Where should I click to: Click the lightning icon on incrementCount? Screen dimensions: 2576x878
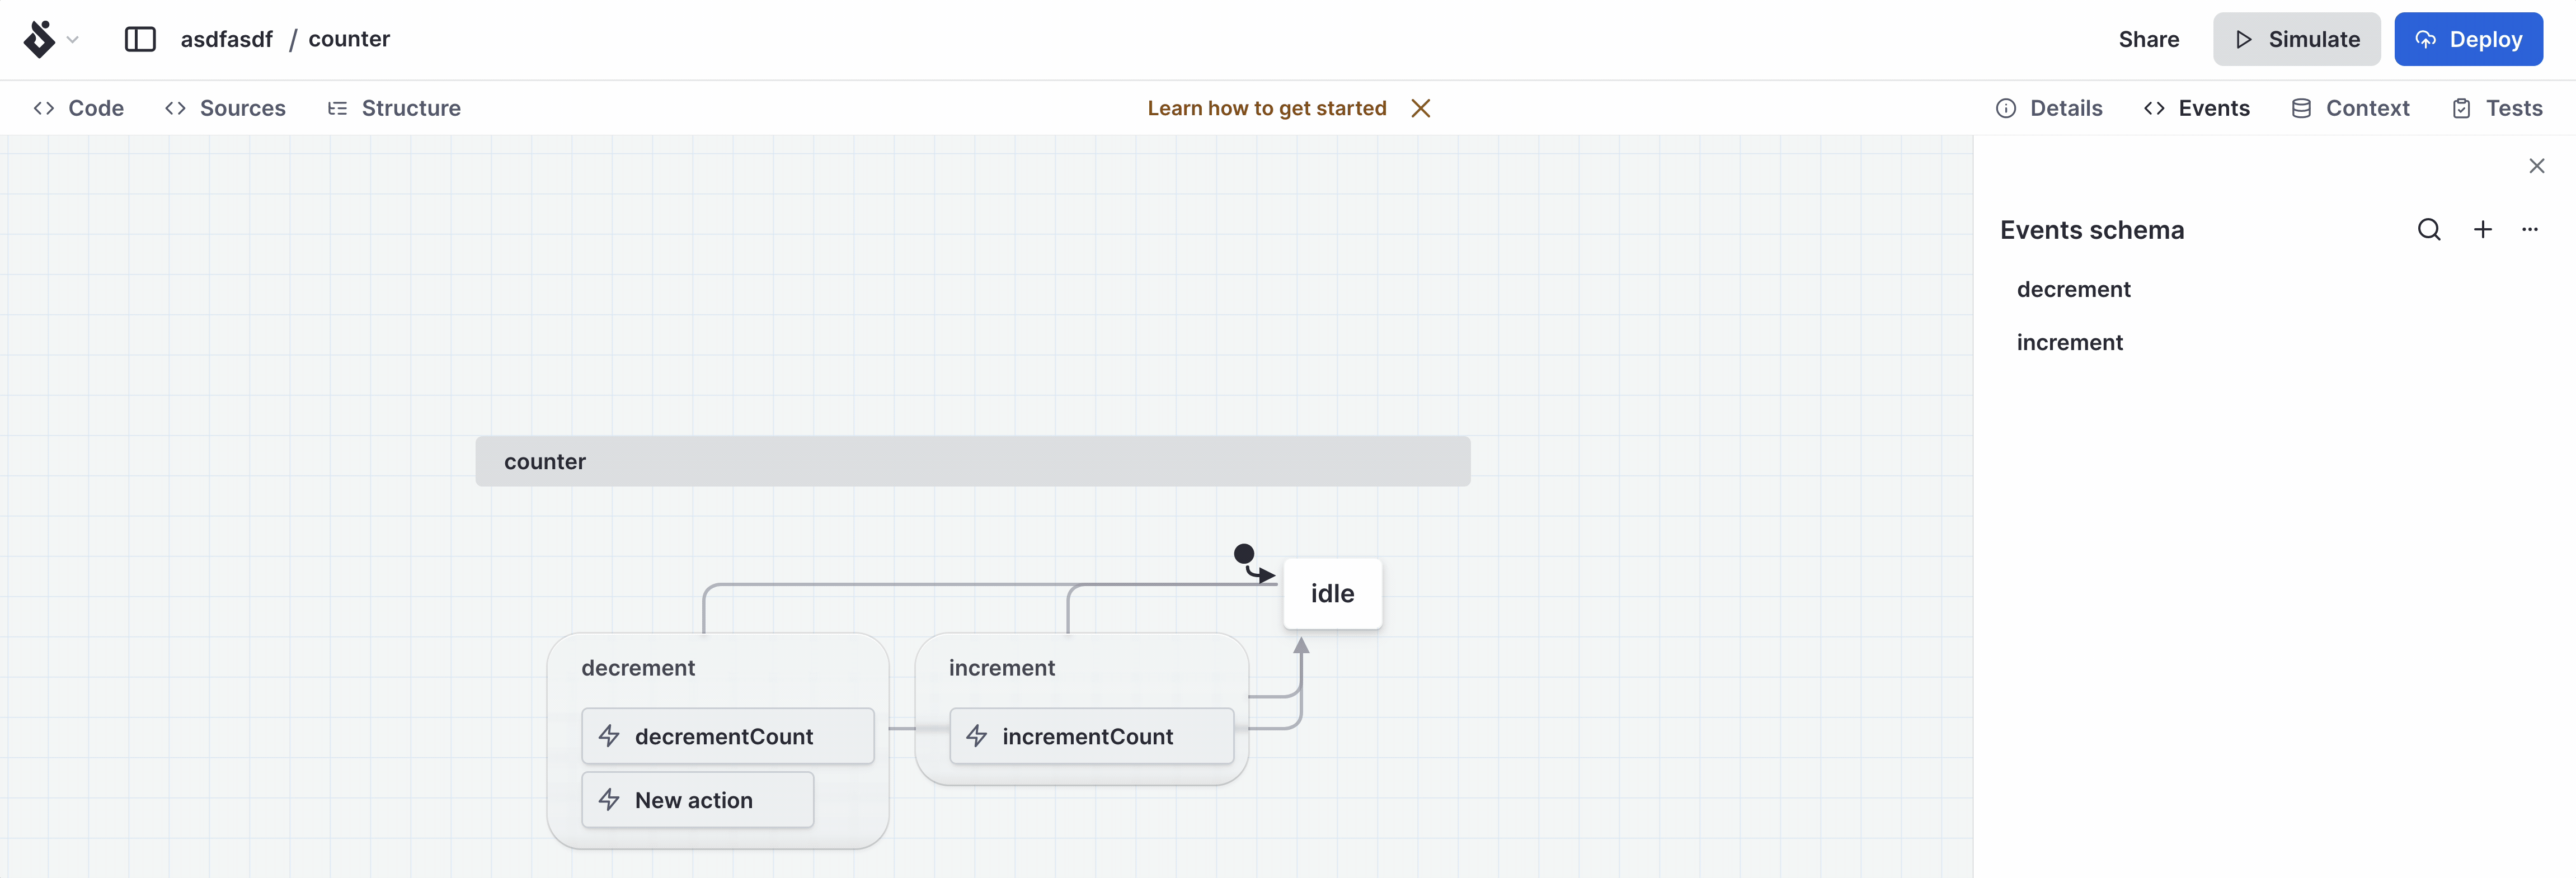[976, 736]
